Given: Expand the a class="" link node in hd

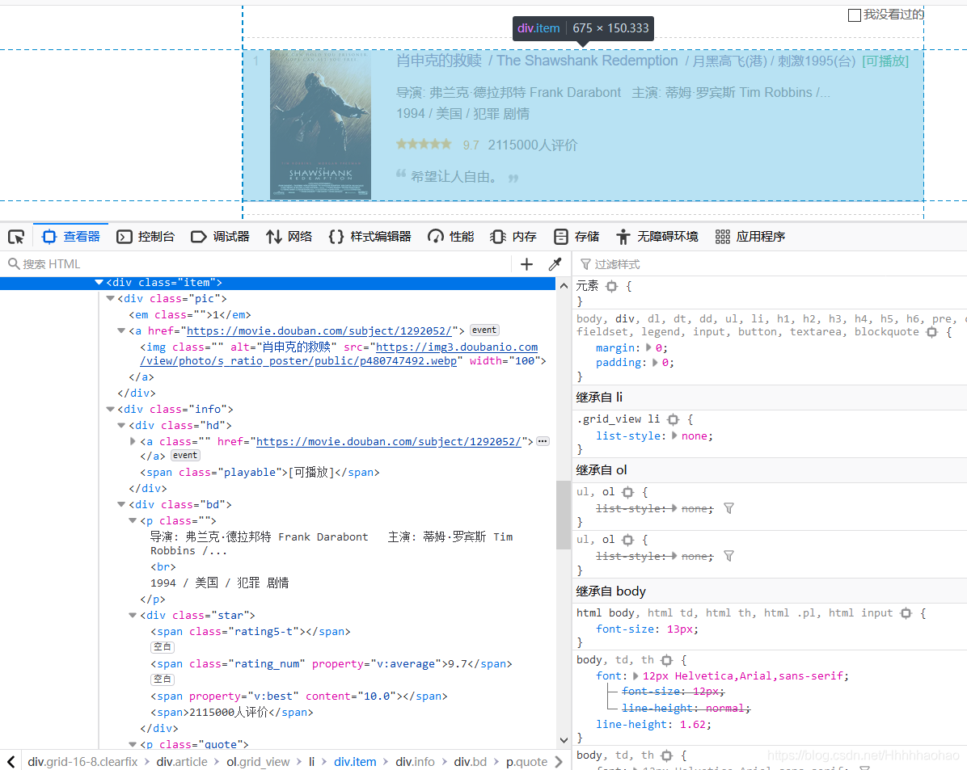Looking at the screenshot, I should tap(133, 441).
